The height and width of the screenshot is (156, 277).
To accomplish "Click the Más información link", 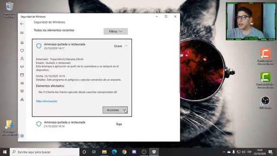I will (x=47, y=101).
